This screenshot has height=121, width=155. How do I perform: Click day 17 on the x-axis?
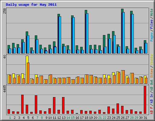click(x=82, y=118)
